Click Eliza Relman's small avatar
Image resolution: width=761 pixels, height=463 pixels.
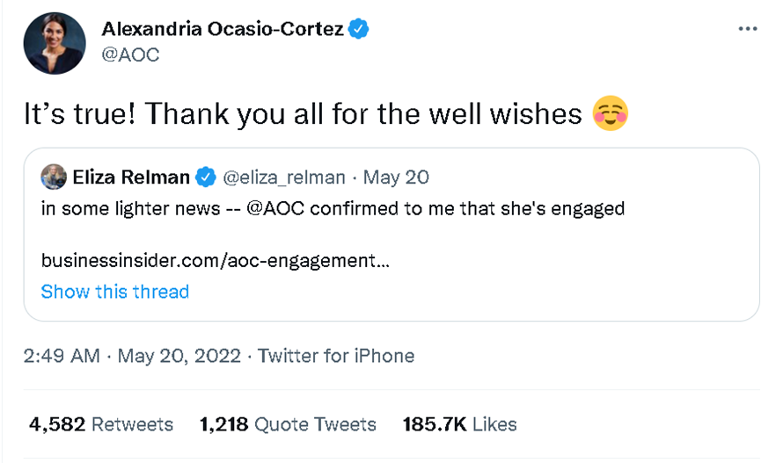[54, 177]
